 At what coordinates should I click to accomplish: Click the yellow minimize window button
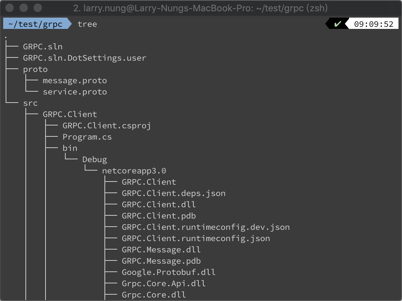tap(24, 8)
